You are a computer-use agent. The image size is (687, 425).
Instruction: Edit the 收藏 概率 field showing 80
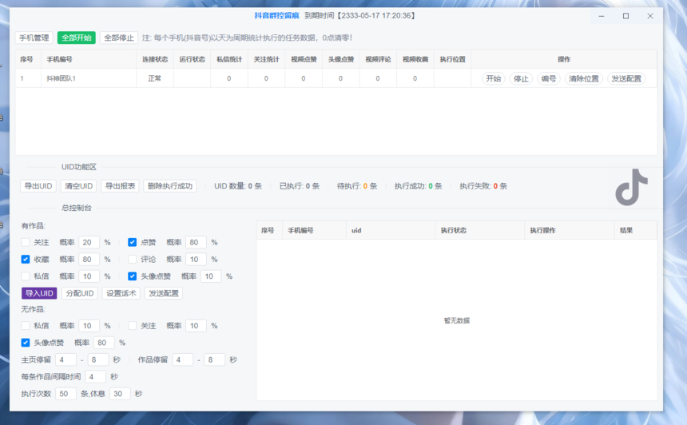(89, 260)
